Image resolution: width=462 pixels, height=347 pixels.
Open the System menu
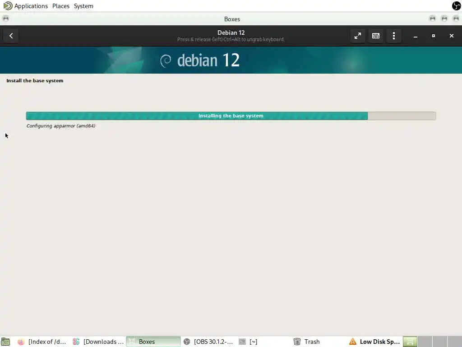83,6
